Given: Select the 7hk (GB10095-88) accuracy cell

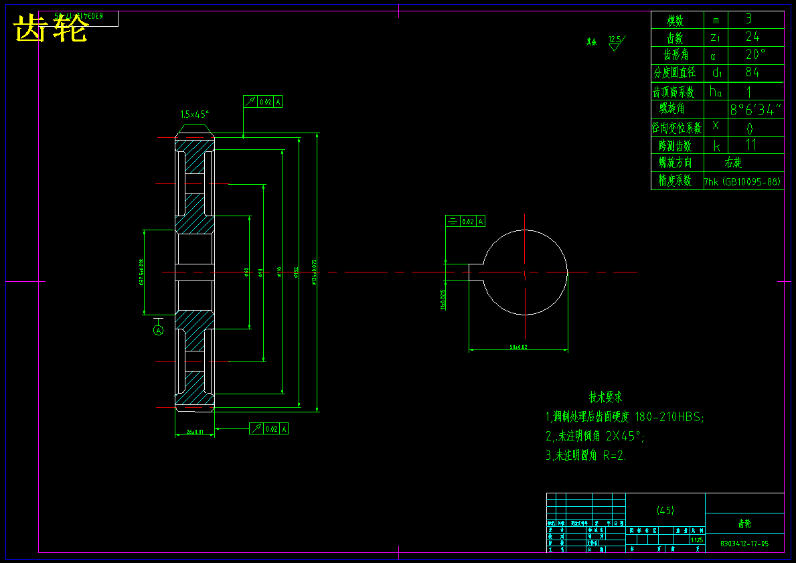Looking at the screenshot, I should 742,181.
